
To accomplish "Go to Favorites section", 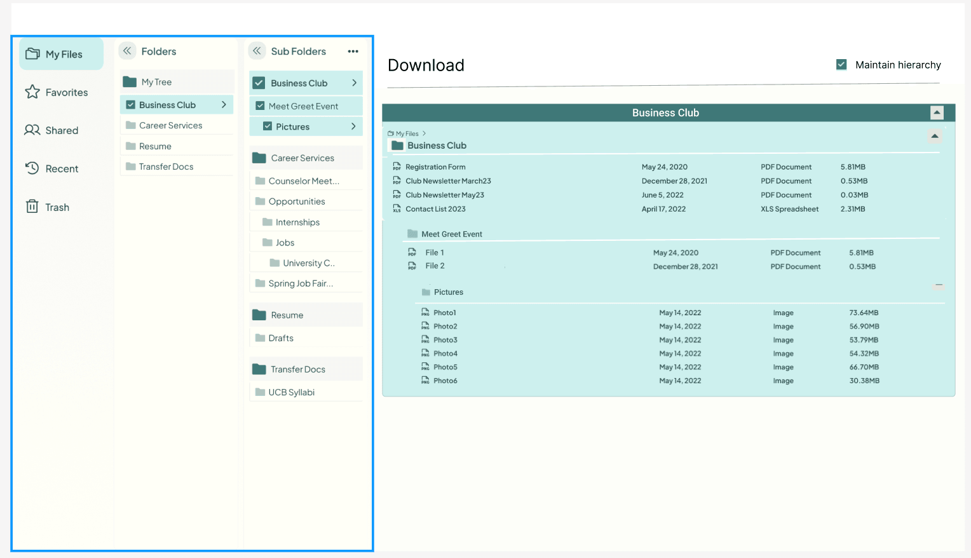I will pos(57,92).
